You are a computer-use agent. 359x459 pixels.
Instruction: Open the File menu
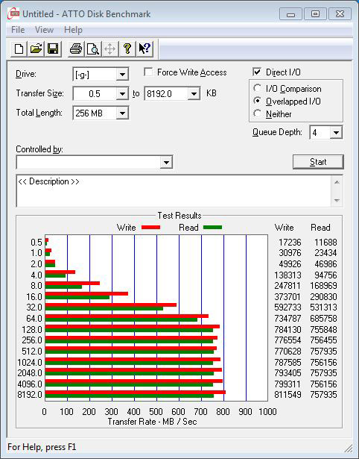click(18, 30)
